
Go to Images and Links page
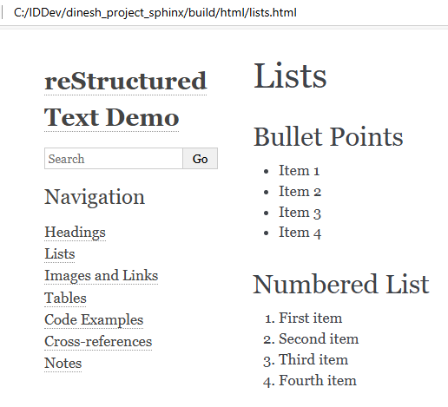(102, 276)
